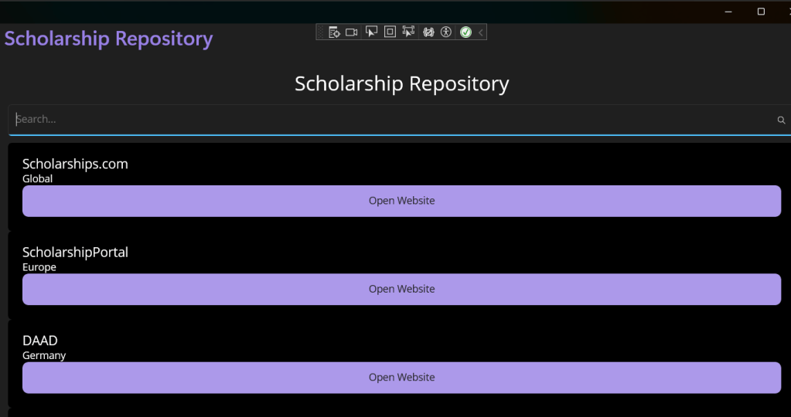791x417 pixels.
Task: Grab the dotted drag handle of the debug toolbar
Action: (x=321, y=32)
